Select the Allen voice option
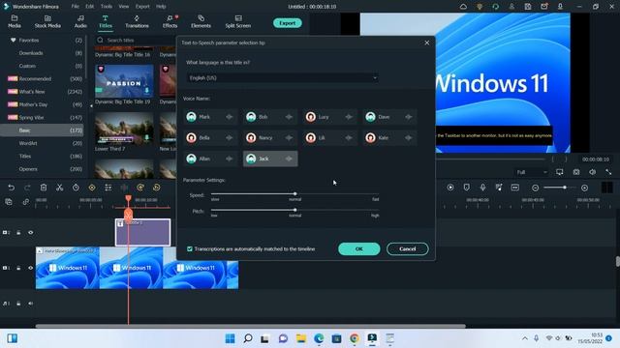620x348 pixels. click(211, 159)
